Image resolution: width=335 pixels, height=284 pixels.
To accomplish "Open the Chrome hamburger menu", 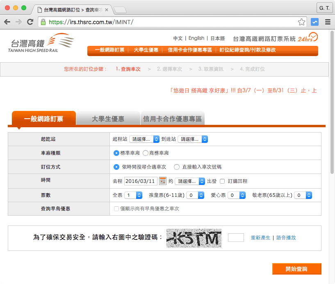I will (x=328, y=22).
